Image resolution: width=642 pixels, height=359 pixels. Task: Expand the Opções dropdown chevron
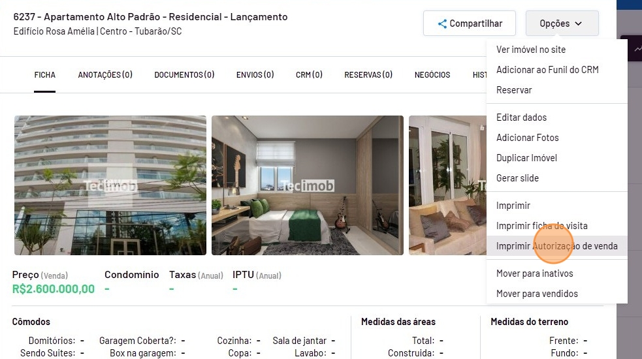click(578, 23)
